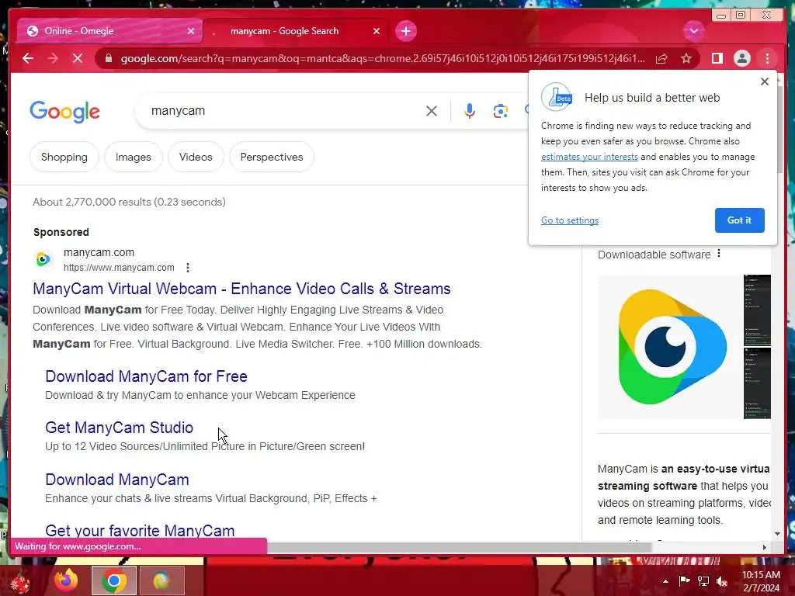Open Downloadable software more options
Image resolution: width=795 pixels, height=596 pixels.
pos(719,254)
